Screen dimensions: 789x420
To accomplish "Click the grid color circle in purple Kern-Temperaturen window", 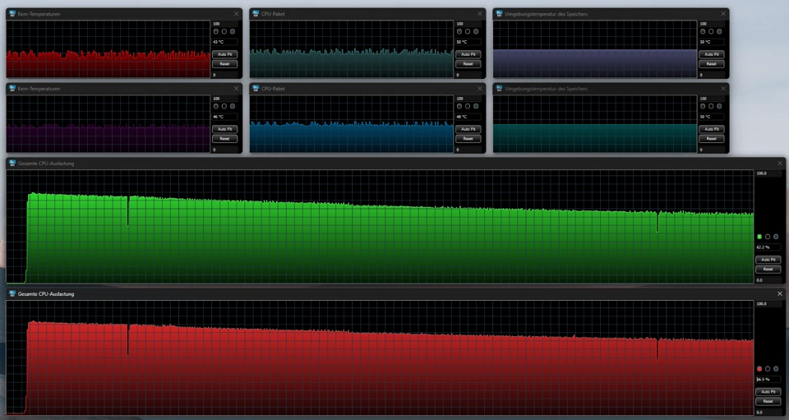I will click(x=232, y=106).
